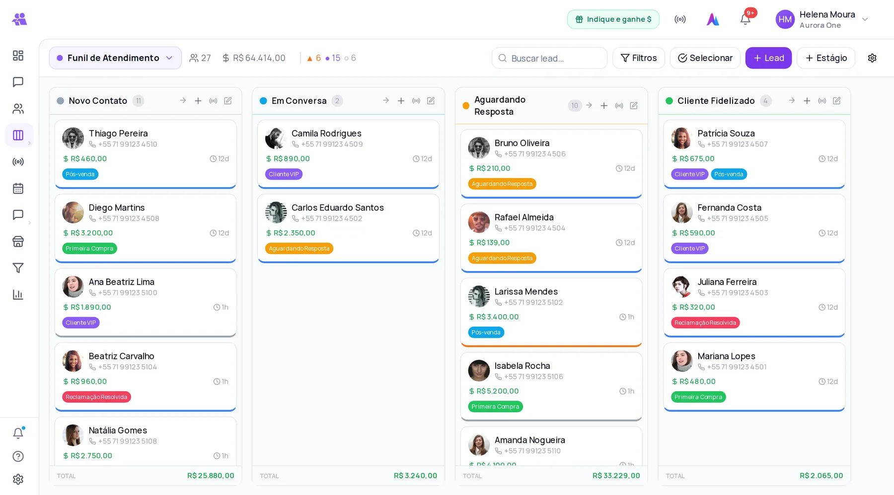Screen dimensions: 894x495
Task: Click Camila Rodrigues avatar thumbnail
Action: (276, 138)
